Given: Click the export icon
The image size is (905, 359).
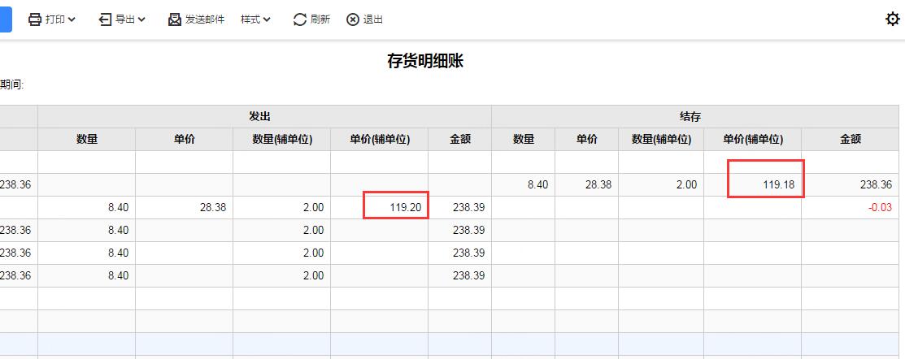Looking at the screenshot, I should 105,19.
